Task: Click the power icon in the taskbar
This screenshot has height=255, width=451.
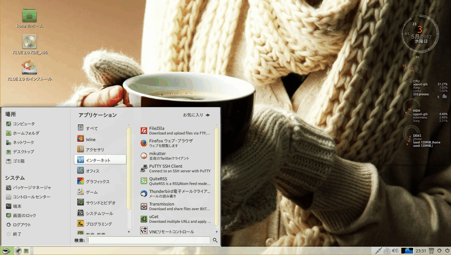Action: coord(447,251)
